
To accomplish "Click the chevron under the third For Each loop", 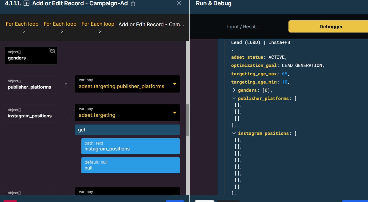I will coord(100,31).
